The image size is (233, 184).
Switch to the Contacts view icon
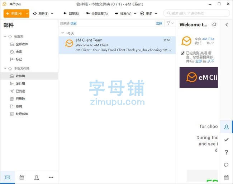pos(37,177)
